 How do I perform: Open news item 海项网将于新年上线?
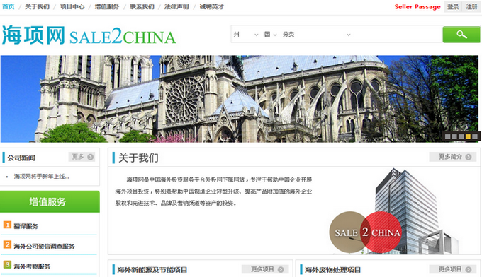(42, 177)
